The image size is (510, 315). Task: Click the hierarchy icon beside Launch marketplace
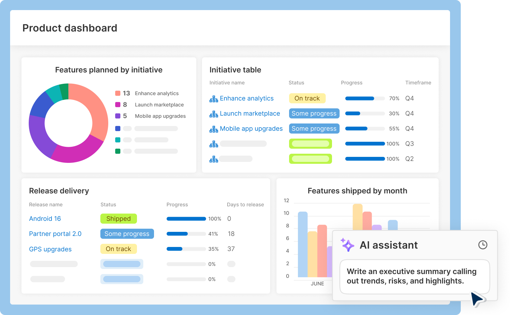point(214,114)
